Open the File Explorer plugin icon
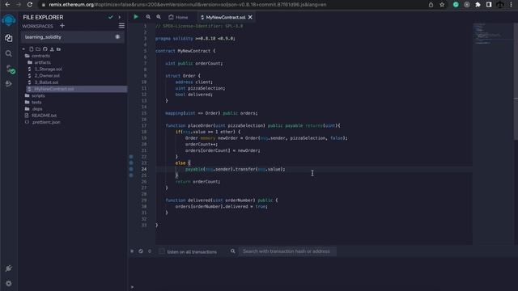The image size is (518, 291). 9,38
